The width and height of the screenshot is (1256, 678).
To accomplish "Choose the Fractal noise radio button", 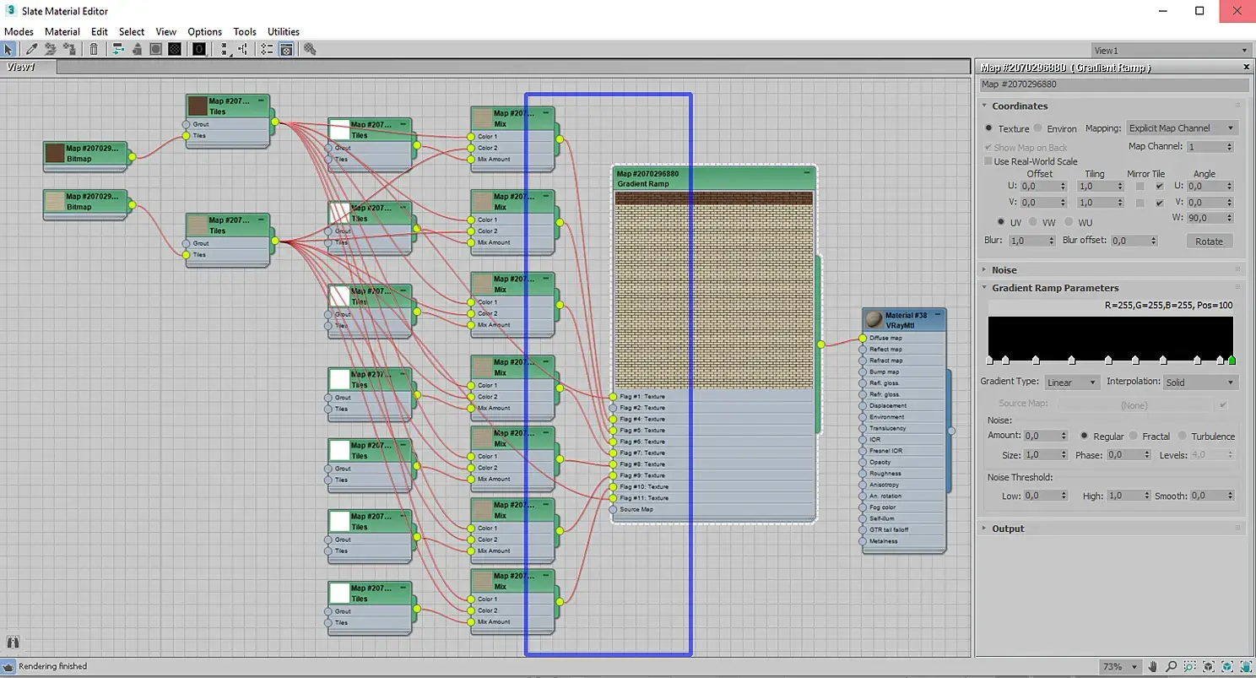I will coord(1134,437).
